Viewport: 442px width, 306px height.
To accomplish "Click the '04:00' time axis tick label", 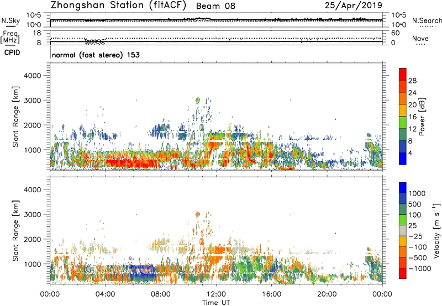I will click(105, 294).
